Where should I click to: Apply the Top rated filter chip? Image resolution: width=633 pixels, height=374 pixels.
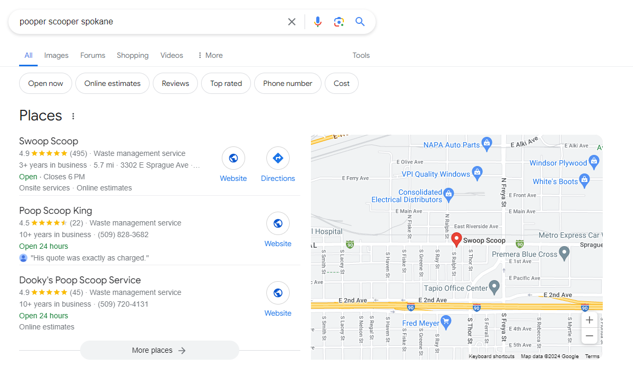tap(226, 83)
